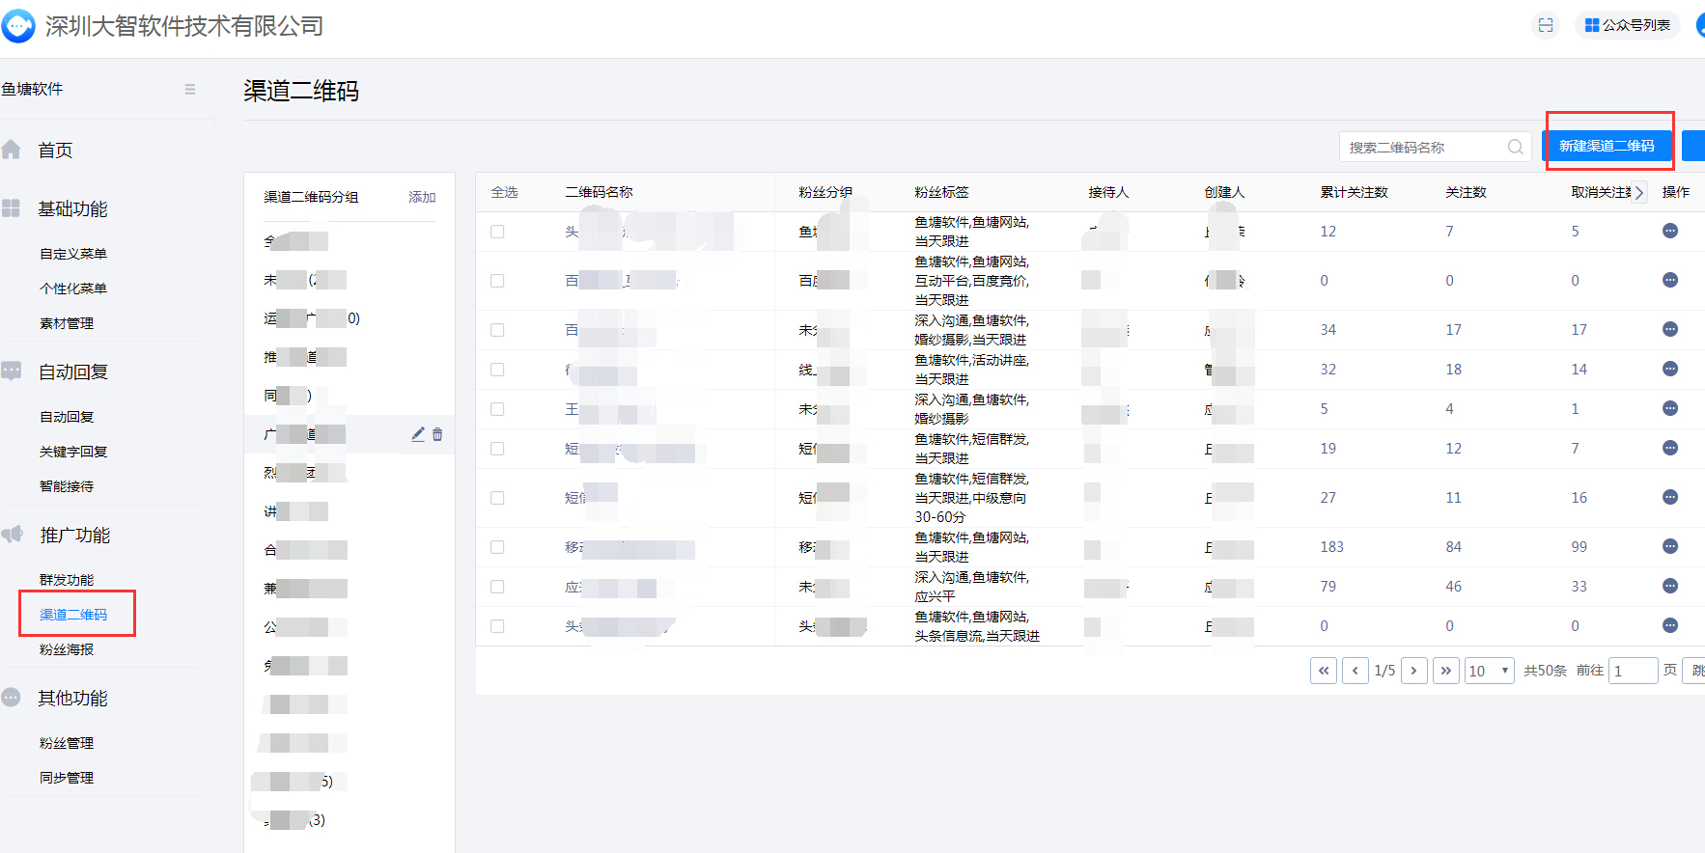The height and width of the screenshot is (853, 1705).
Task: Sort by 累计关注数 column header
Action: click(x=1355, y=192)
